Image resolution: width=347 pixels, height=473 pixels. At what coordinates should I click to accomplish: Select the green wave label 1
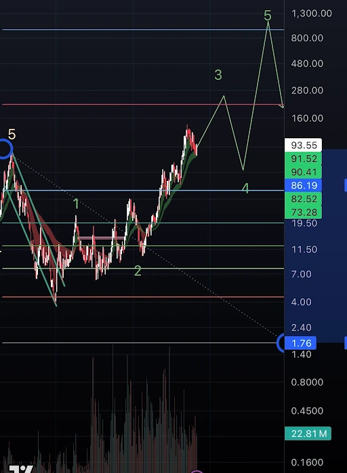point(76,204)
